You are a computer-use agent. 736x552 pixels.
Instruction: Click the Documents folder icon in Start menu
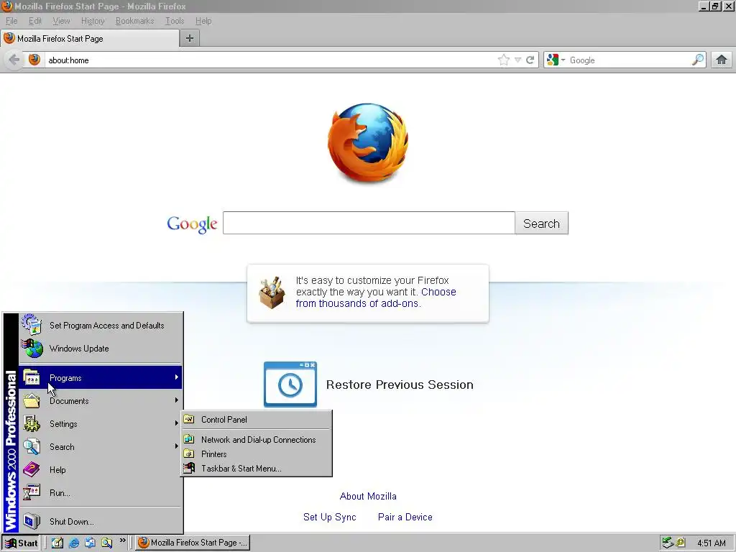click(x=32, y=400)
